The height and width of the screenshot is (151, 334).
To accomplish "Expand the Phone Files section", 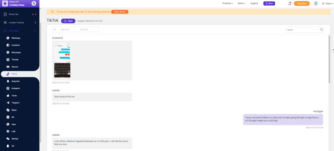I will pyautogui.click(x=20, y=14).
